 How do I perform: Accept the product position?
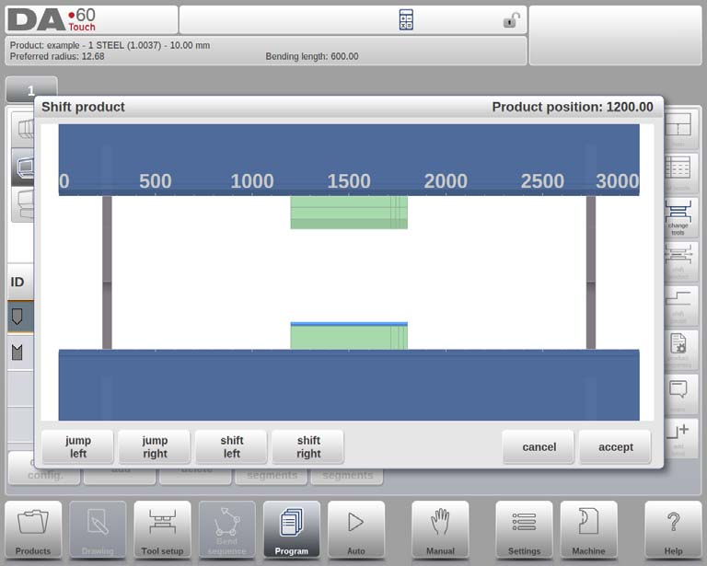[616, 446]
